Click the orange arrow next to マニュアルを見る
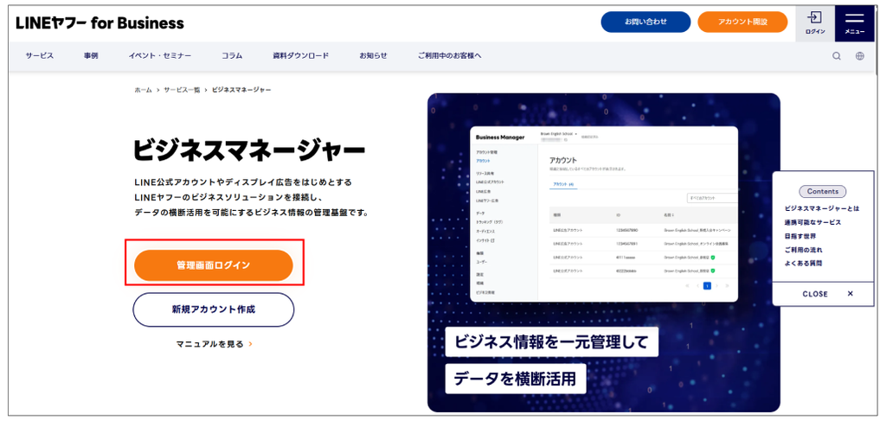The width and height of the screenshot is (886, 421). (x=250, y=343)
